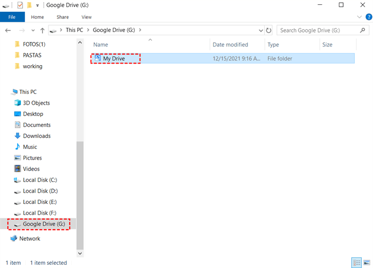Click the Downloads blue arrow icon

(x=18, y=136)
